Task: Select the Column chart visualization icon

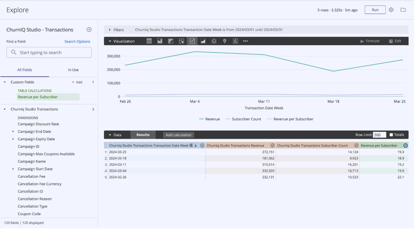Action: pos(160,41)
